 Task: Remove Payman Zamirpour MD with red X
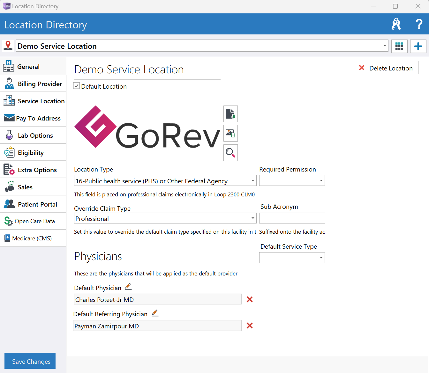coord(250,325)
